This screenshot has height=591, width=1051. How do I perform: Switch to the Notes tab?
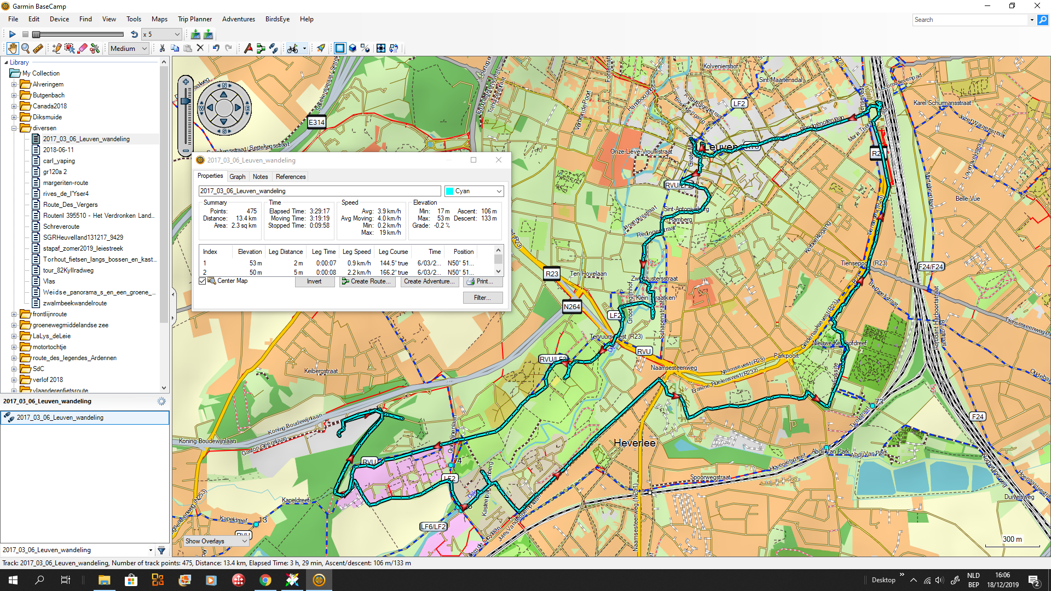[260, 176]
